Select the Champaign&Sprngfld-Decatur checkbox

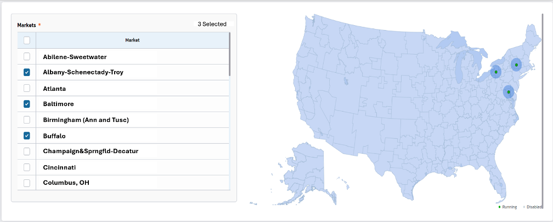click(x=26, y=151)
